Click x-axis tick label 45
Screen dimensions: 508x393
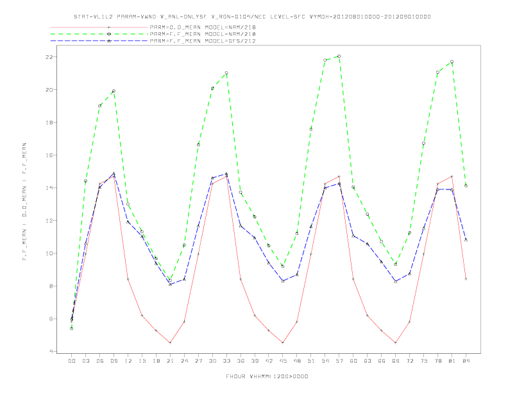coord(283,361)
